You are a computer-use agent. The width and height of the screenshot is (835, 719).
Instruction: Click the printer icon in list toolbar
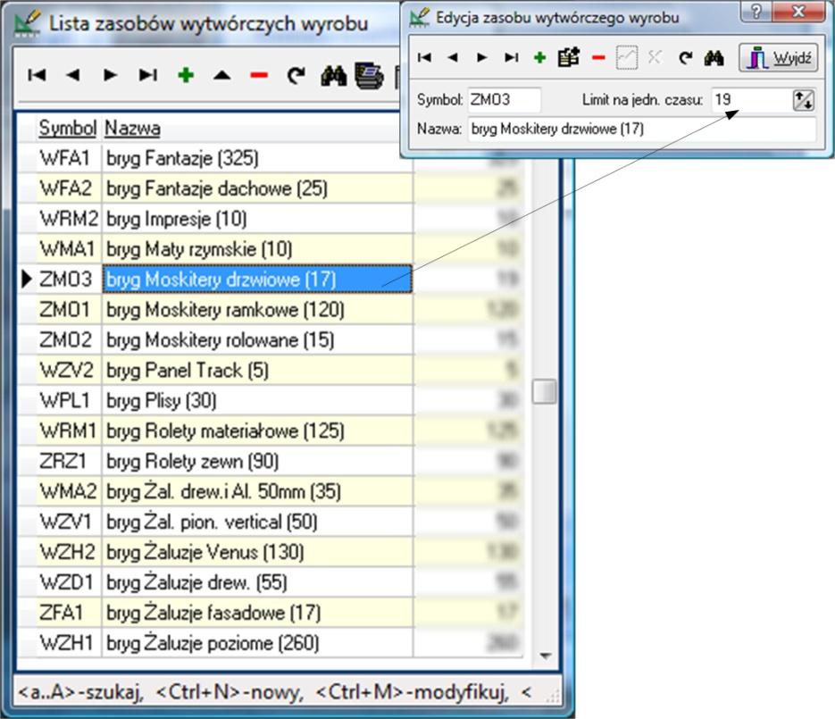point(369,75)
